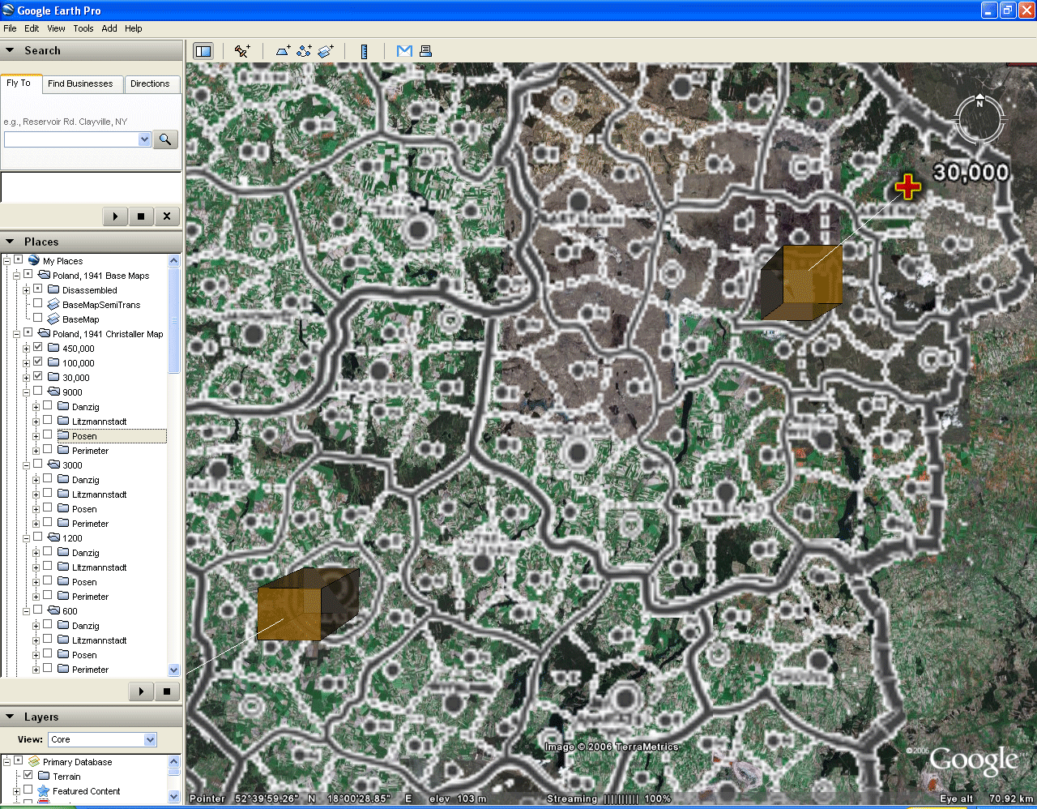Screen dimensions: 1037x809
Task: Stop tour button below Places list
Action: click(167, 691)
